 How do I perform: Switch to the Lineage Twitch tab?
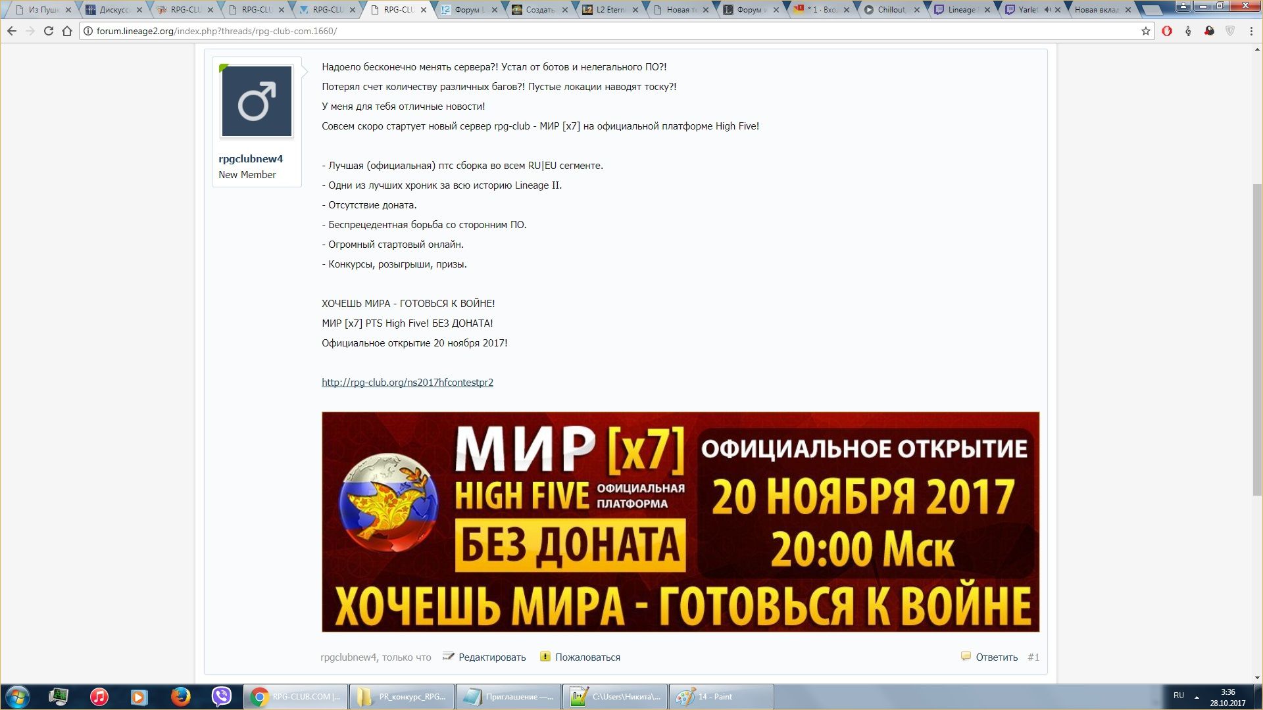[961, 10]
